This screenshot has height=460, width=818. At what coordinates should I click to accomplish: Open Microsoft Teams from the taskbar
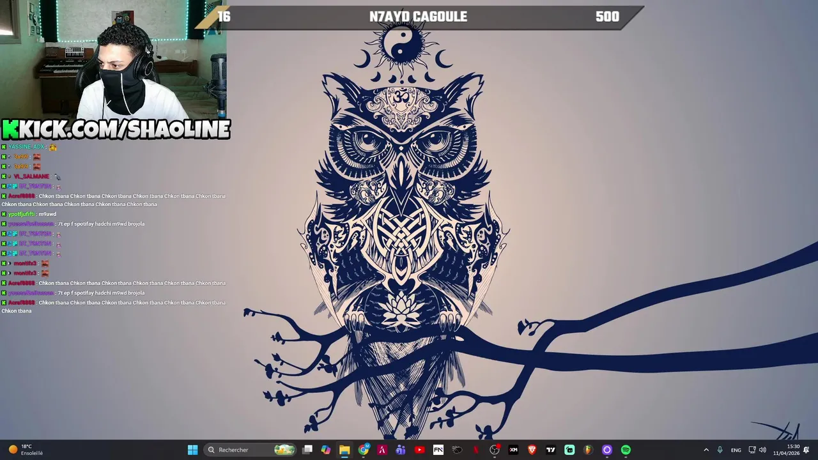(401, 450)
